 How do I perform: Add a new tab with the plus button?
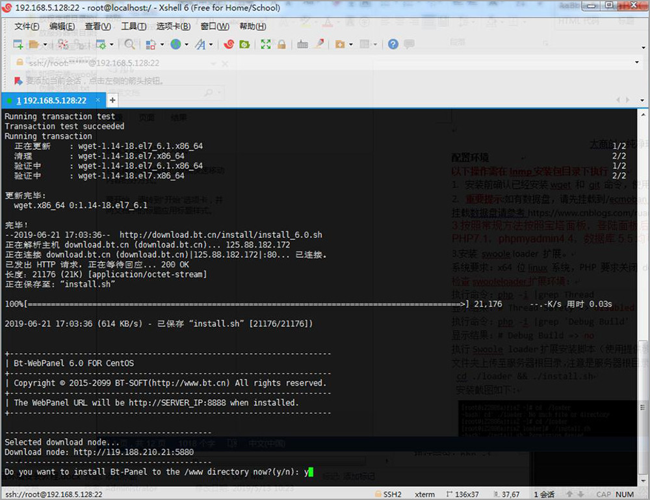click(x=112, y=100)
